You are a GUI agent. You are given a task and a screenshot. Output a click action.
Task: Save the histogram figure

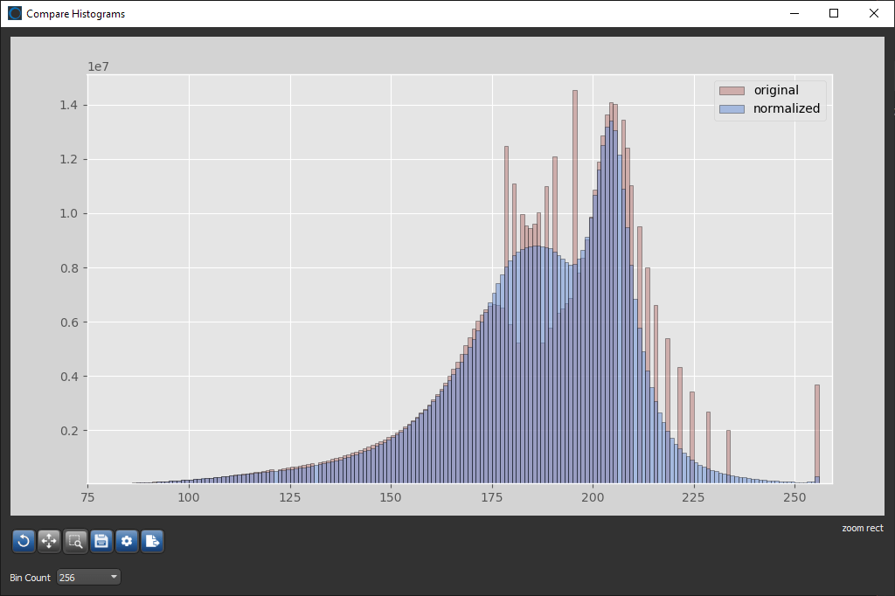pyautogui.click(x=101, y=541)
